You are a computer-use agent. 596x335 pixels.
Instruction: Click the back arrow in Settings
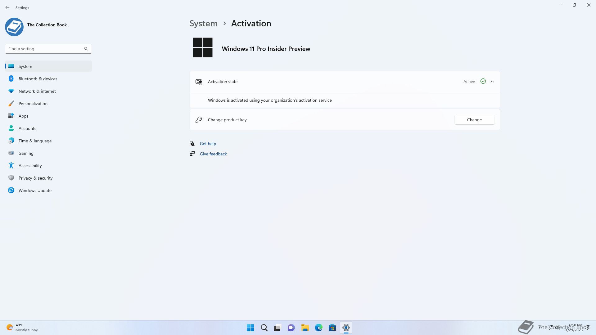click(x=7, y=7)
